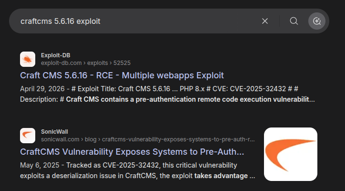Click the SonicWall swoosh favicon
Screen dimensions: 345x191
28,136
